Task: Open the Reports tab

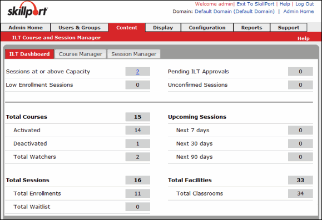Action: (x=251, y=28)
